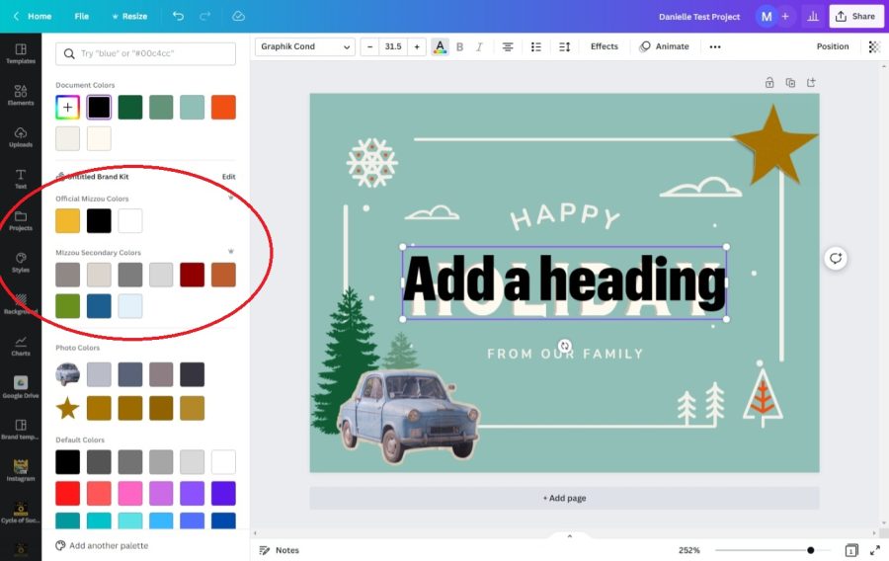This screenshot has width=889, height=561.
Task: Click the Share button
Action: 855,16
